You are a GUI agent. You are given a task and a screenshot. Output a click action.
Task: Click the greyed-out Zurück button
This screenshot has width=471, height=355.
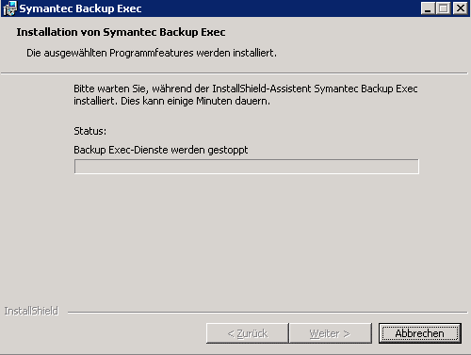point(247,333)
